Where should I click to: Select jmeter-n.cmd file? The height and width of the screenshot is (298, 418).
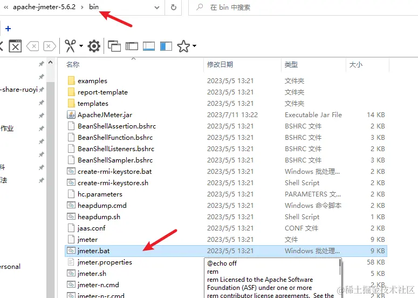pyautogui.click(x=98, y=285)
